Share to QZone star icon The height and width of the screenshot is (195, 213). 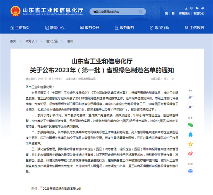point(191,144)
